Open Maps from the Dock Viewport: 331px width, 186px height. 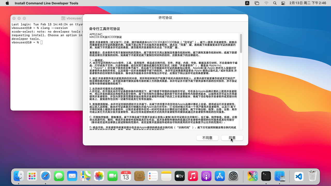pyautogui.click(x=86, y=176)
